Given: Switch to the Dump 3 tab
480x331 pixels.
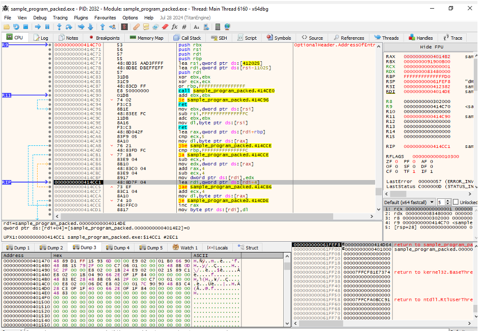Looking at the screenshot, I should [84, 247].
